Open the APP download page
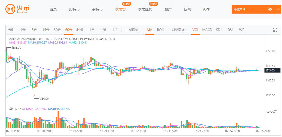This screenshot has height=137, width=282. click(x=206, y=9)
